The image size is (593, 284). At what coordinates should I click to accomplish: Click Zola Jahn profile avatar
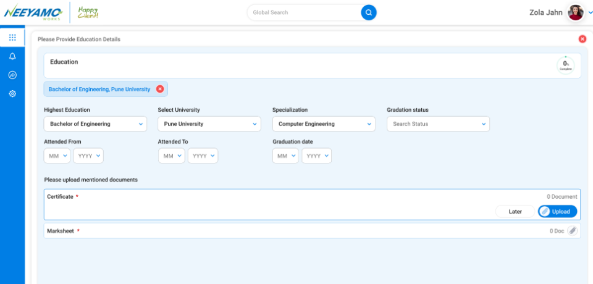coord(576,12)
